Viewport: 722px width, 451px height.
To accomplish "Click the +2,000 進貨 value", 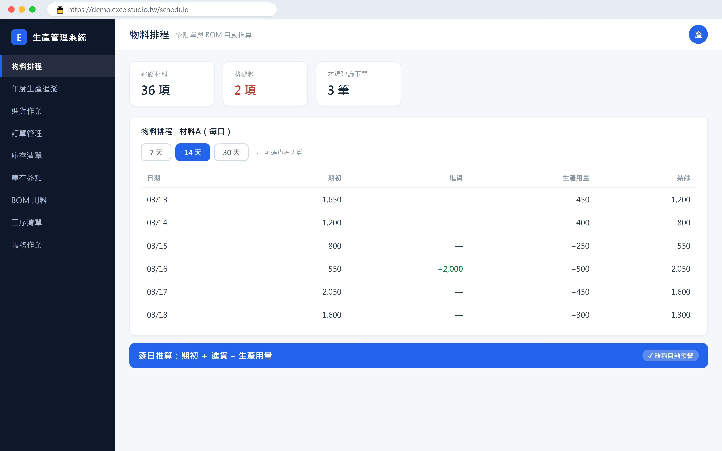I will (450, 269).
